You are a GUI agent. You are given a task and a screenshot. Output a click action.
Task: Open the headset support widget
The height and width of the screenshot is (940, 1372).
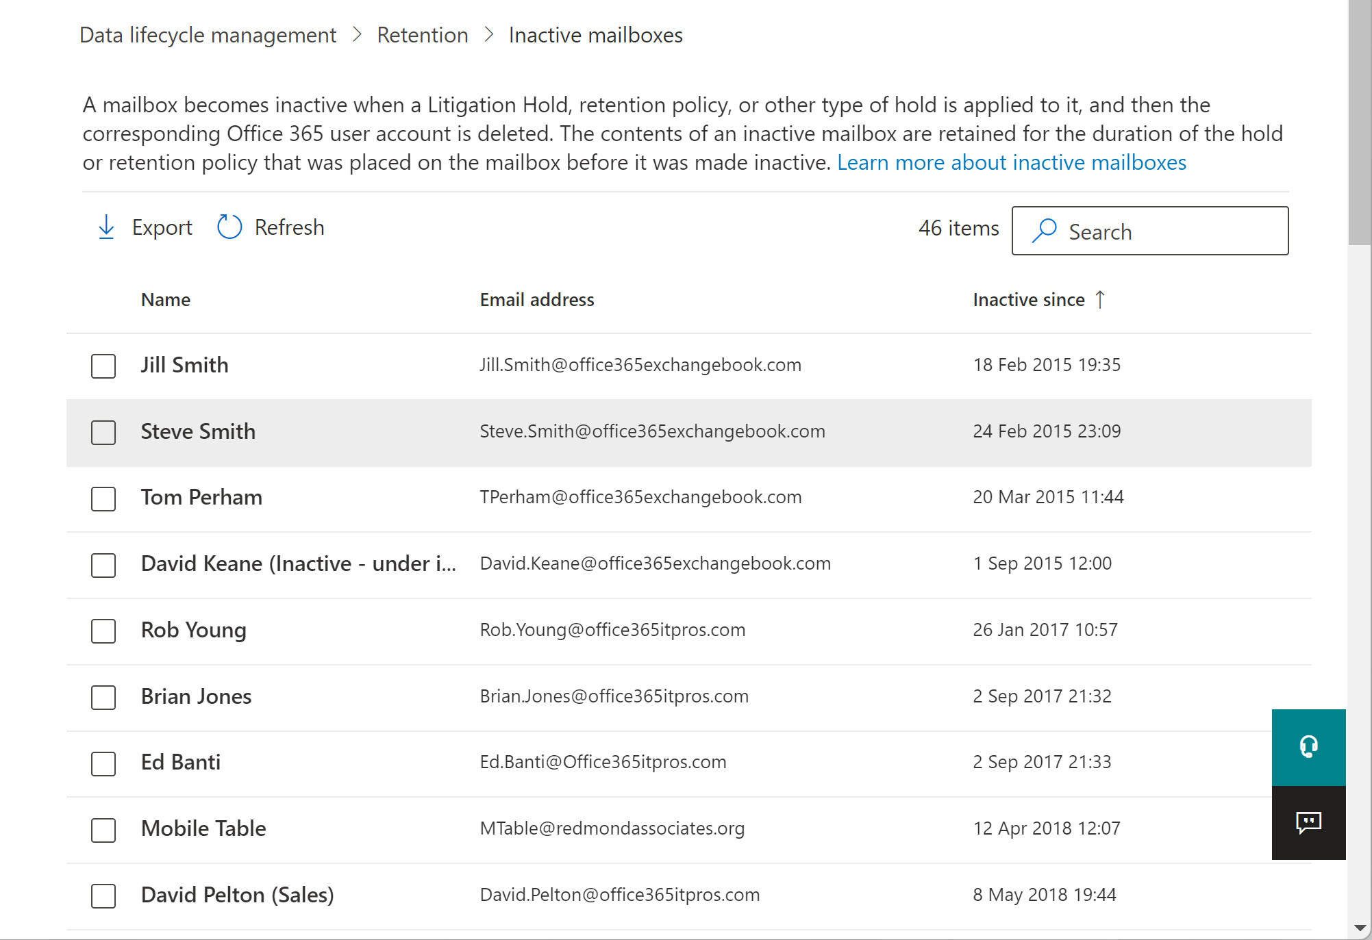1308,747
